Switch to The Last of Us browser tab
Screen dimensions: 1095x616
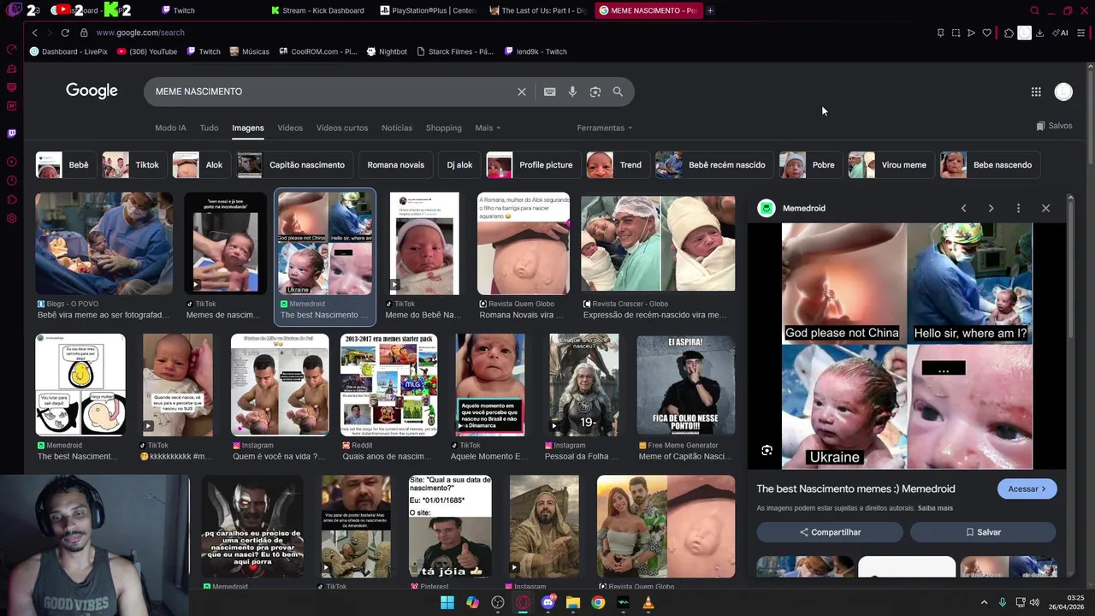pos(539,10)
